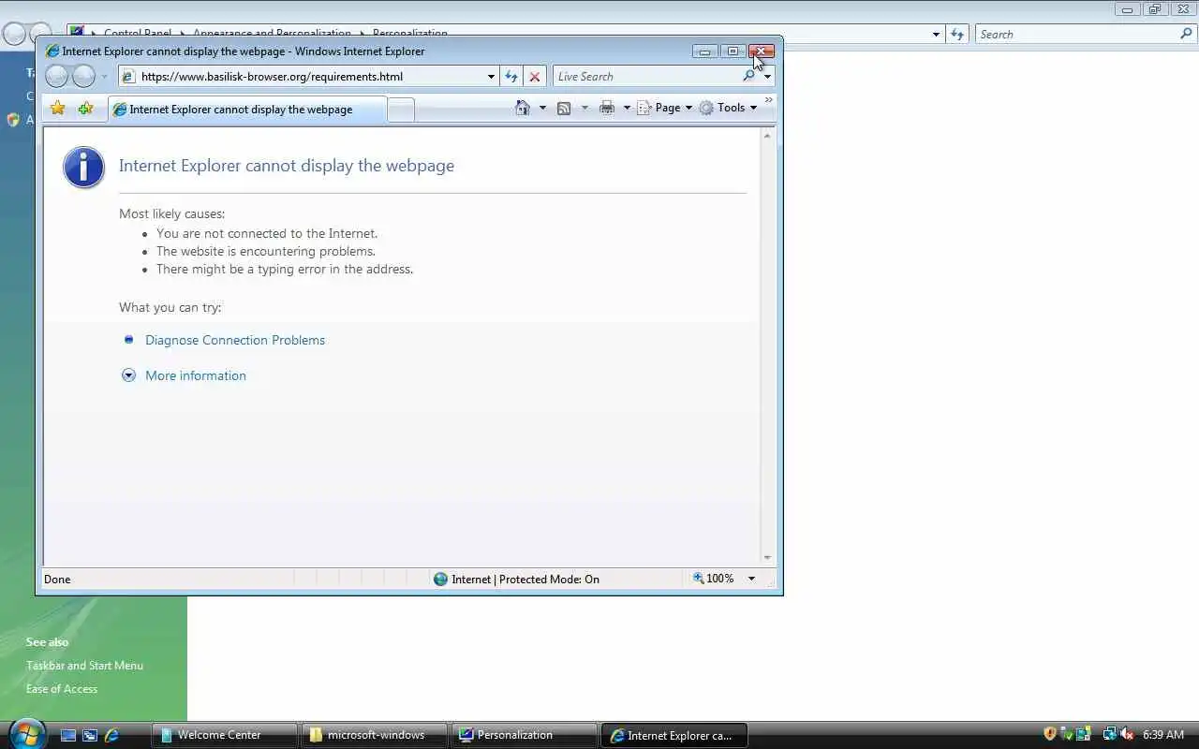The image size is (1199, 749).
Task: Click the More information link text
Action: pos(196,375)
